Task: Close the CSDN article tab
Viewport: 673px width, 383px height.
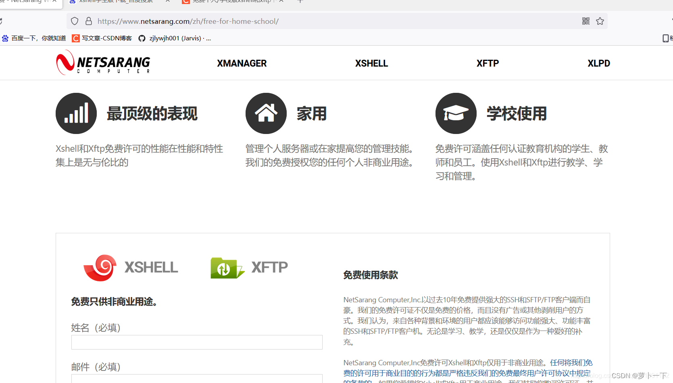Action: click(281, 1)
